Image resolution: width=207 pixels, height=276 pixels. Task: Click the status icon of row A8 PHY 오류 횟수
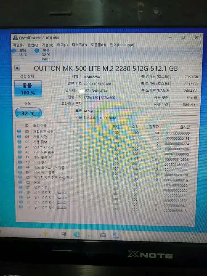point(20,152)
